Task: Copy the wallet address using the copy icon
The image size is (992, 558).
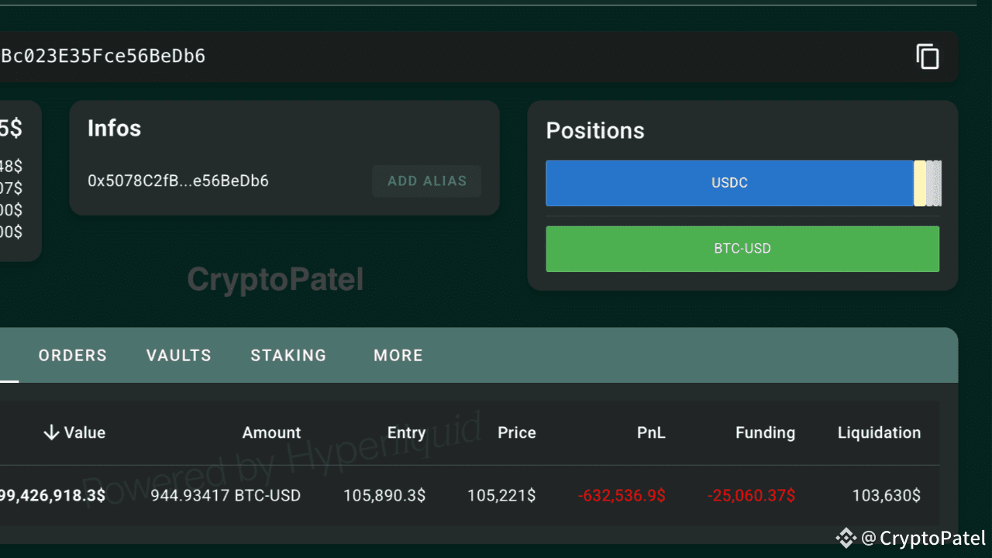Action: tap(928, 57)
